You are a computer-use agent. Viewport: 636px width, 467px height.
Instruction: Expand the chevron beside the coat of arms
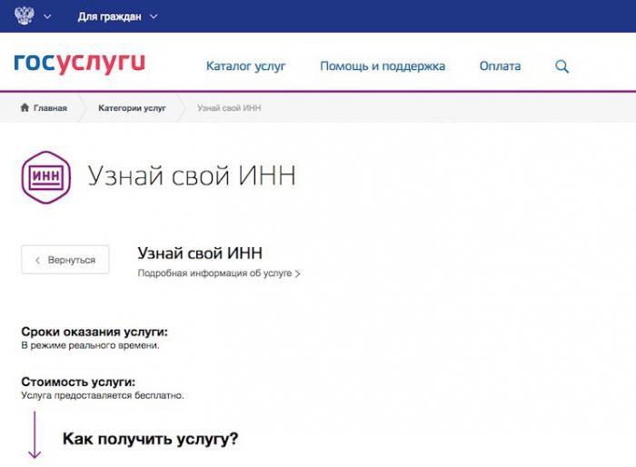(x=47, y=16)
